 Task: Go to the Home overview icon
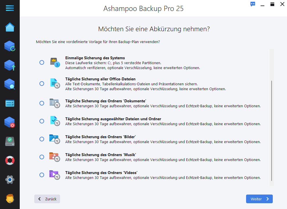[x=10, y=27]
